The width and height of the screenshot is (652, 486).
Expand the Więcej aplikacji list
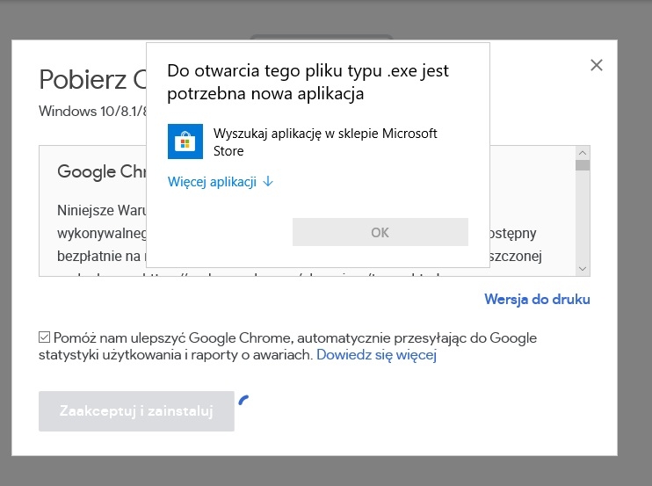[221, 182]
